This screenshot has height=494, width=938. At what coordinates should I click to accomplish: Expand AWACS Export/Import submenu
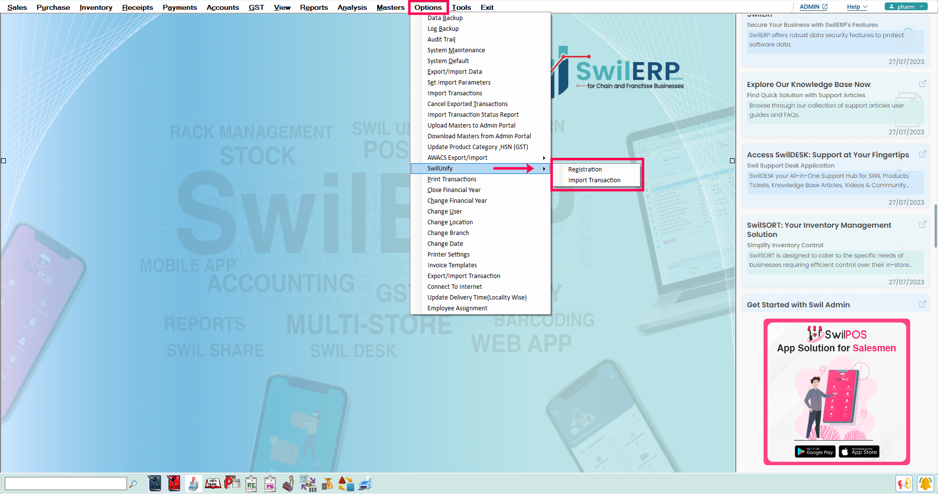[x=480, y=158]
